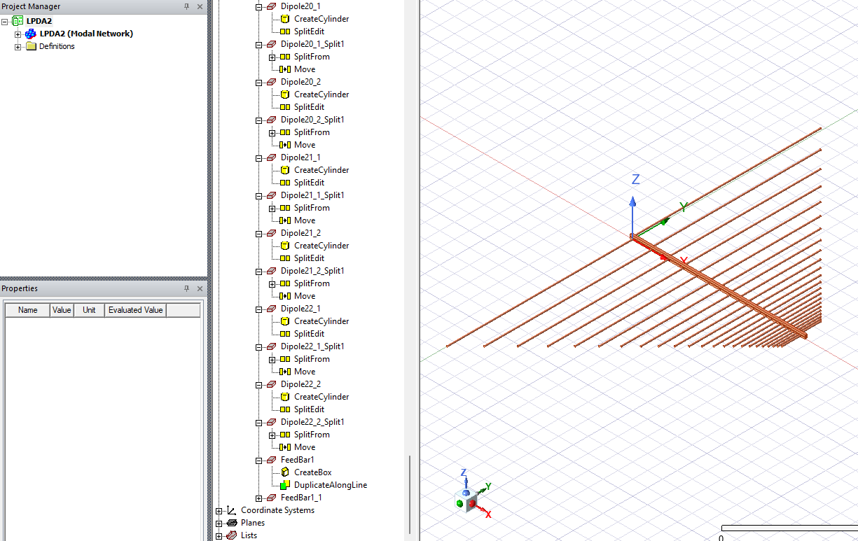Expand the Definitions node
Viewport: 858px width, 541px height.
tap(18, 46)
